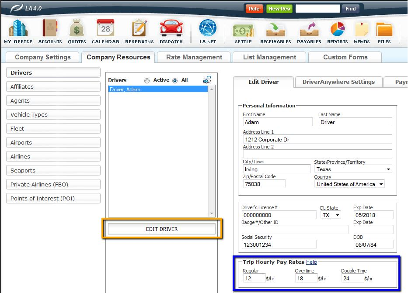The image size is (408, 293).
Task: Click the drivers list scrollbar down arrow
Action: 212,213
